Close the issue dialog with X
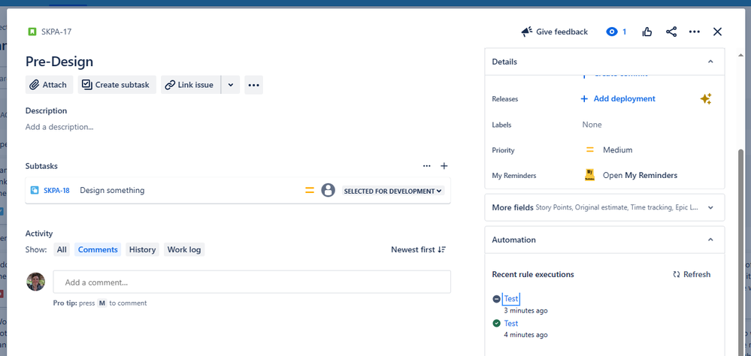Image resolution: width=751 pixels, height=356 pixels. coord(717,32)
